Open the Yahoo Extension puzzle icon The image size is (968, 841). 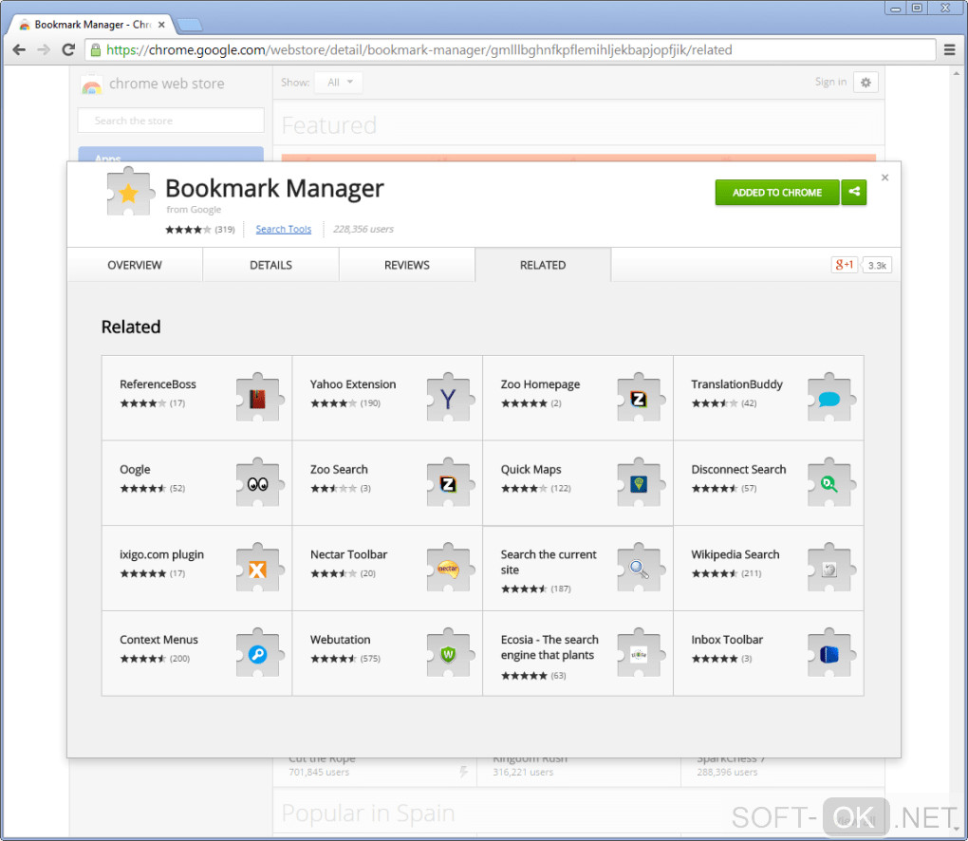pyautogui.click(x=450, y=397)
